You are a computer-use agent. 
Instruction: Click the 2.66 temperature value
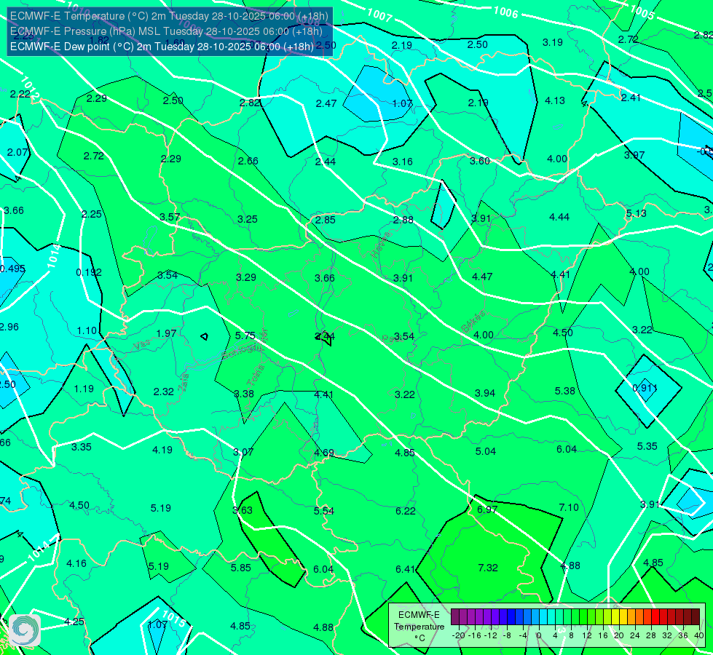point(248,161)
